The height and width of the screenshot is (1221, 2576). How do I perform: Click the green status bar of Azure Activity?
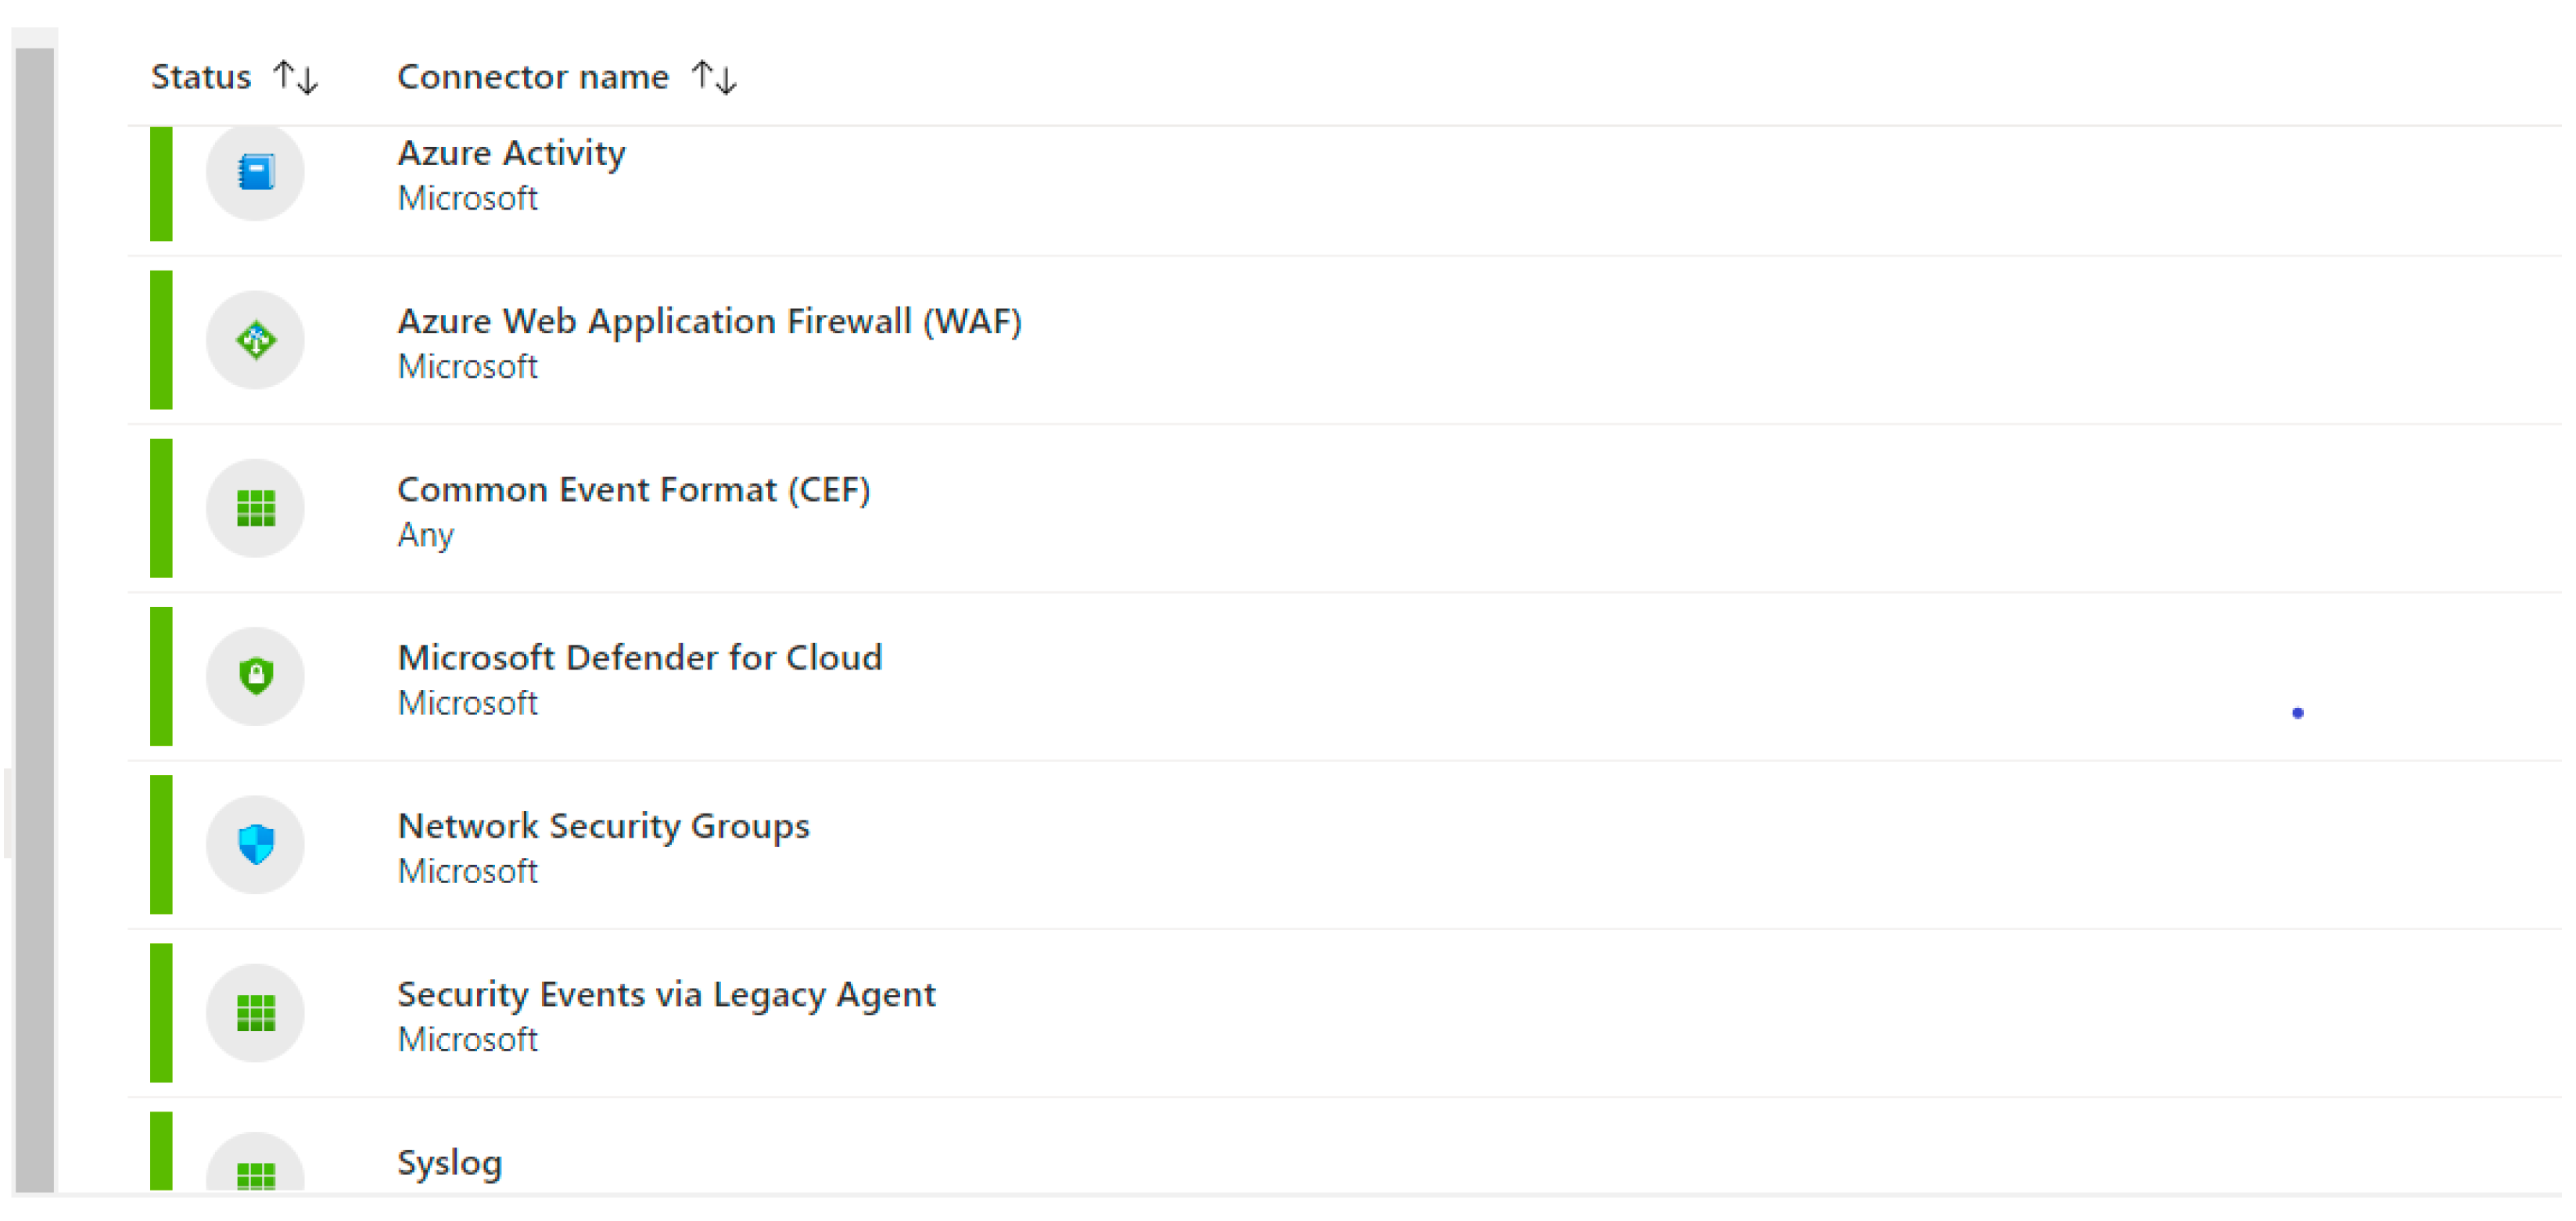tap(161, 184)
